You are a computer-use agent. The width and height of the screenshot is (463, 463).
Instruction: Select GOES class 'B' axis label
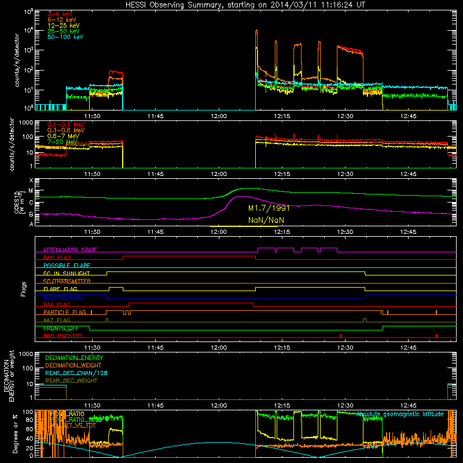pyautogui.click(x=31, y=214)
